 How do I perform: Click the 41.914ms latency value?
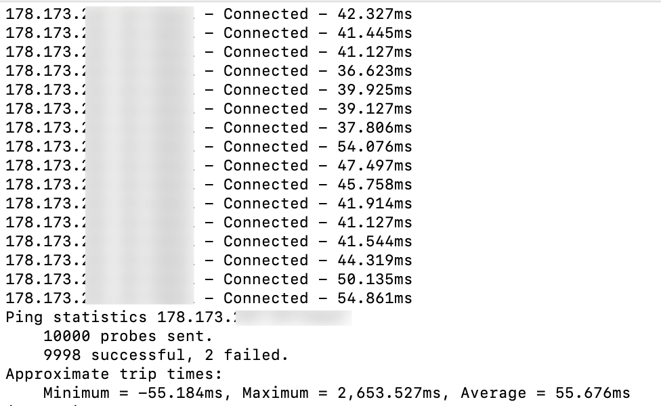(x=375, y=203)
